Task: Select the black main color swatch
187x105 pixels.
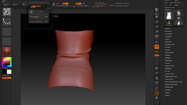Action: [4, 72]
